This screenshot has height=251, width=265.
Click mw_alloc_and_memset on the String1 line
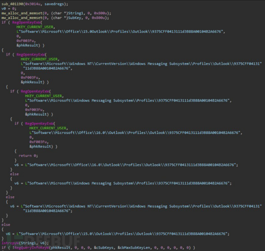[x=22, y=13]
